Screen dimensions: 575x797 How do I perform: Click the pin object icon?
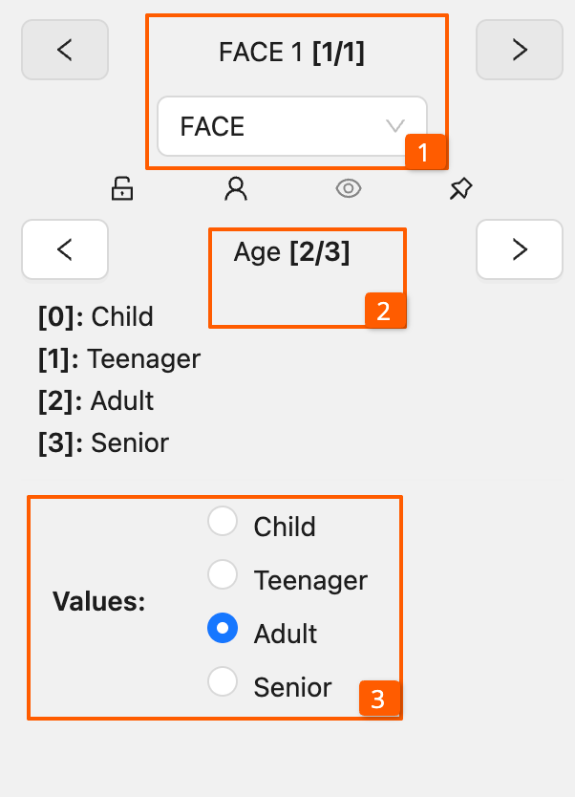[460, 189]
